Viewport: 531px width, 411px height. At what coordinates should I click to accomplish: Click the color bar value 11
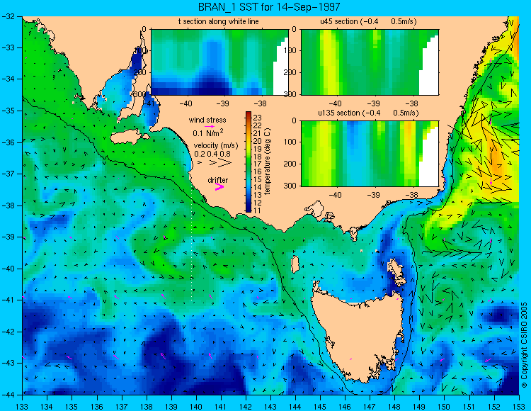[258, 210]
